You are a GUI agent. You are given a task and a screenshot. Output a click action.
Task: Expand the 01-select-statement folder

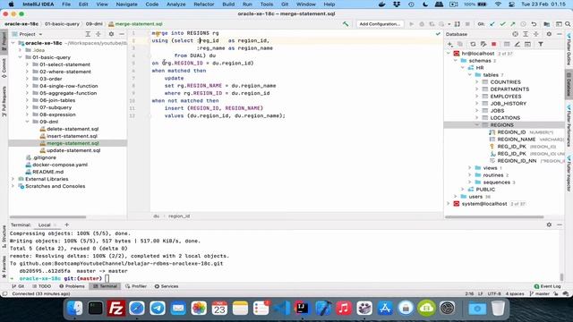point(27,64)
